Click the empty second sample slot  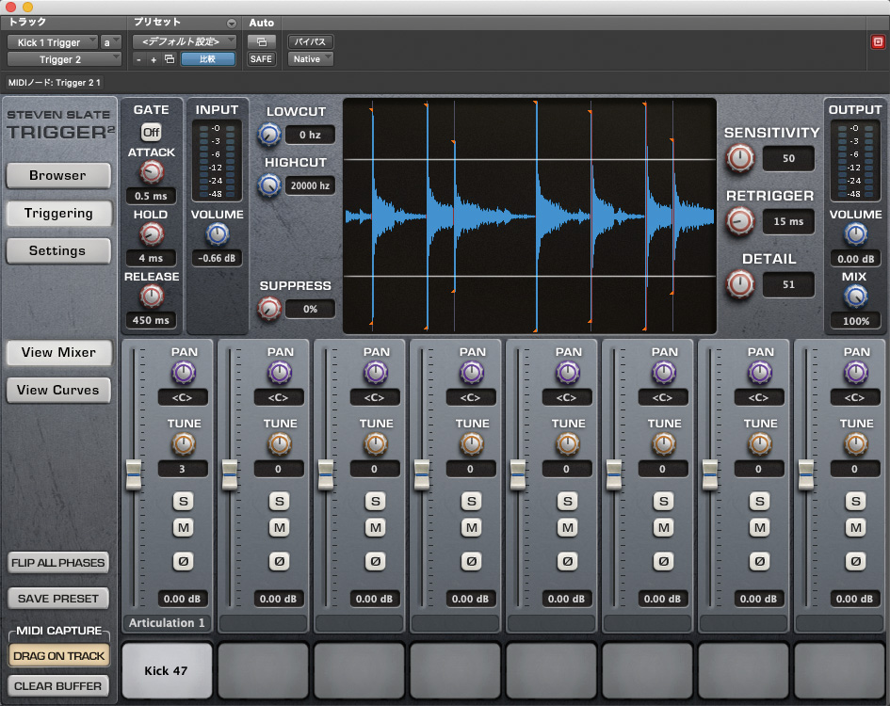tap(263, 670)
